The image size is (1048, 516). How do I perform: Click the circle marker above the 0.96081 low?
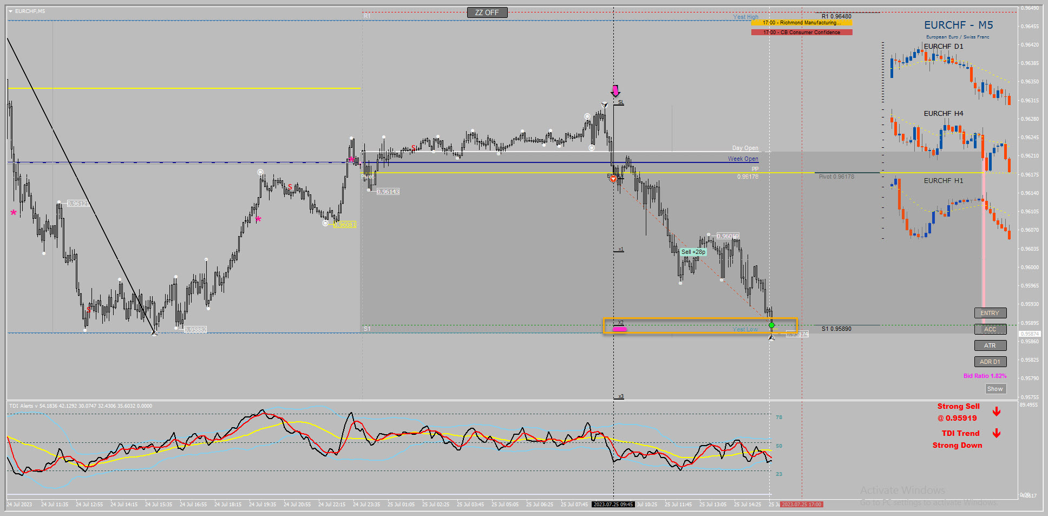pyautogui.click(x=325, y=223)
